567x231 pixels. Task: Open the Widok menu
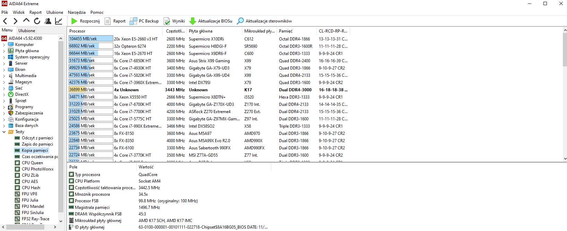point(19,12)
